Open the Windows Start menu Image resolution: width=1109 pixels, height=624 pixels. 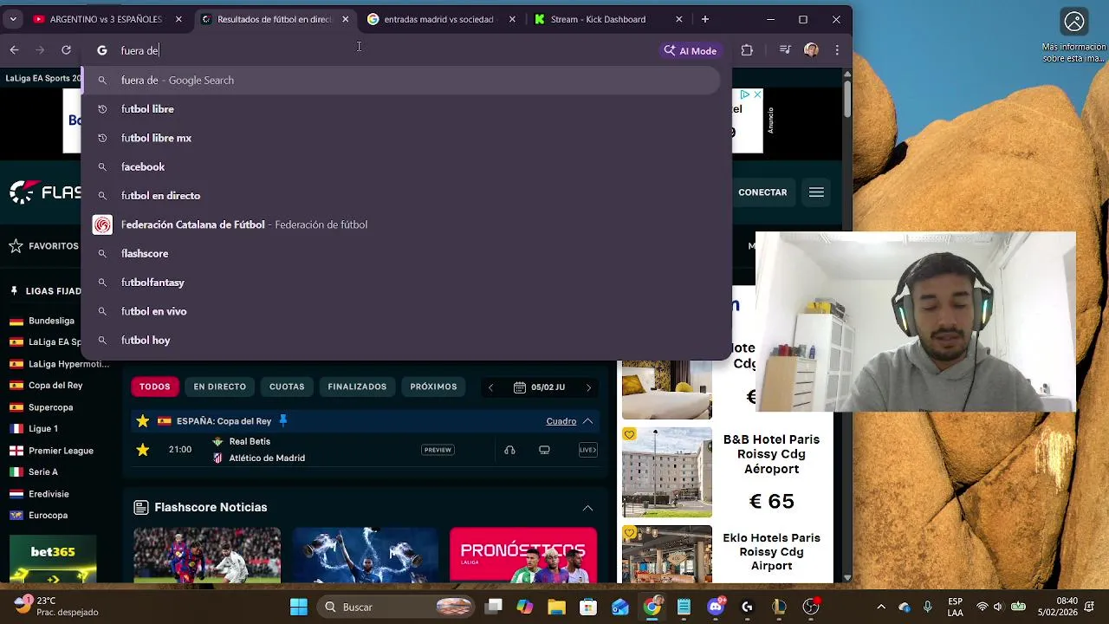tap(299, 607)
